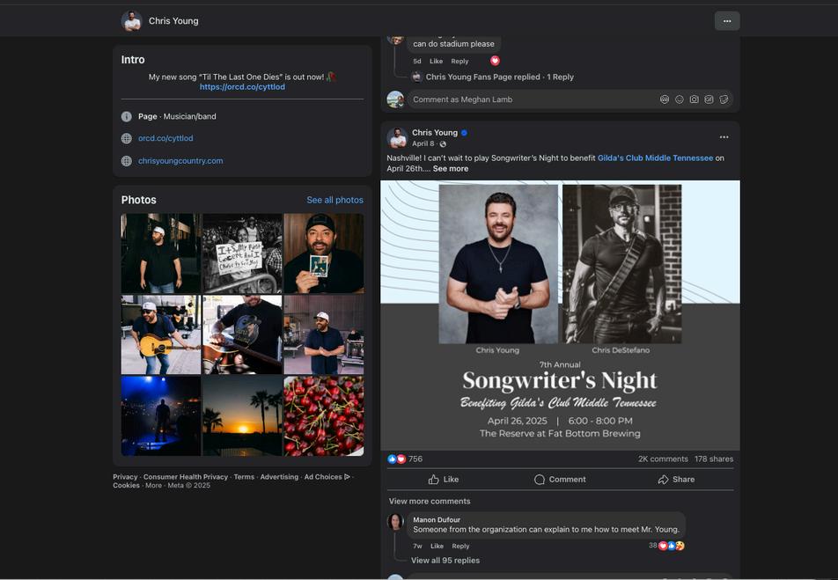
Task: Open the sunset palm trees photo
Action: click(242, 416)
